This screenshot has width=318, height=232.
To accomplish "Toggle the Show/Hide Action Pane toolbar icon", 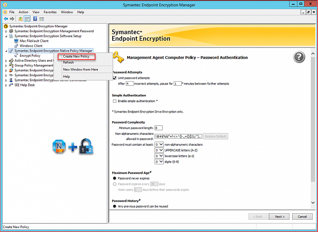I will point(42,19).
